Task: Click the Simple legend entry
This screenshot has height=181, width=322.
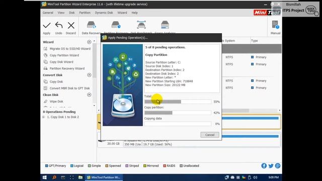Action: (x=94, y=166)
